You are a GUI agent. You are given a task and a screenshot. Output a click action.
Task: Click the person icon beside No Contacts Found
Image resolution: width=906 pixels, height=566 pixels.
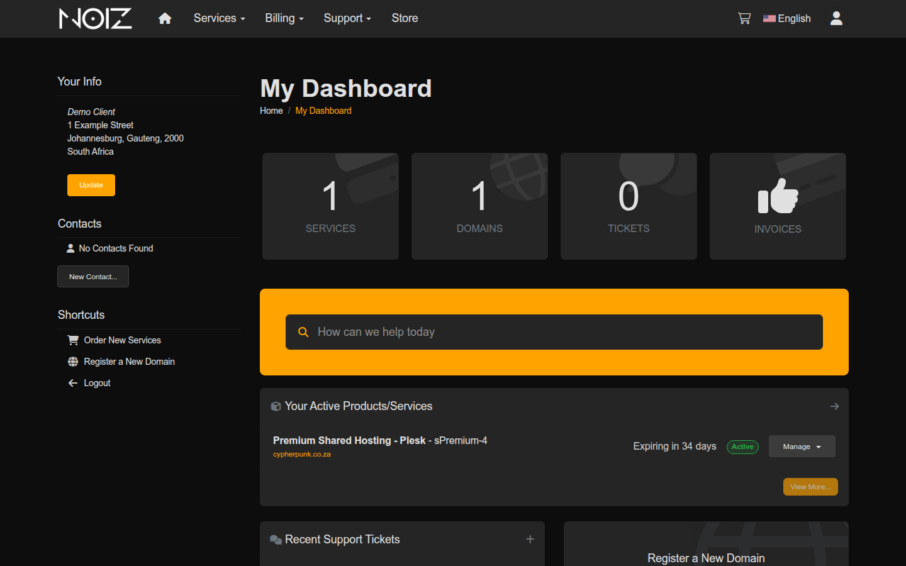point(70,248)
